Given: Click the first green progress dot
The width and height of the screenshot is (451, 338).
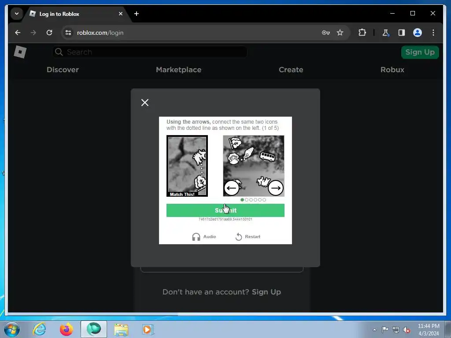Looking at the screenshot, I should pyautogui.click(x=242, y=200).
